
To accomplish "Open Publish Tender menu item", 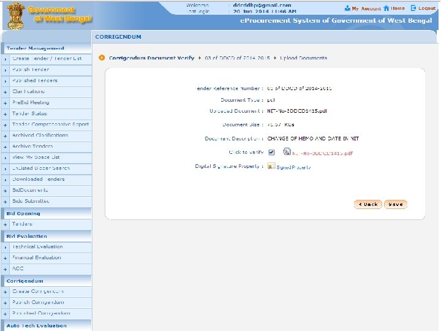I will click(x=31, y=69).
